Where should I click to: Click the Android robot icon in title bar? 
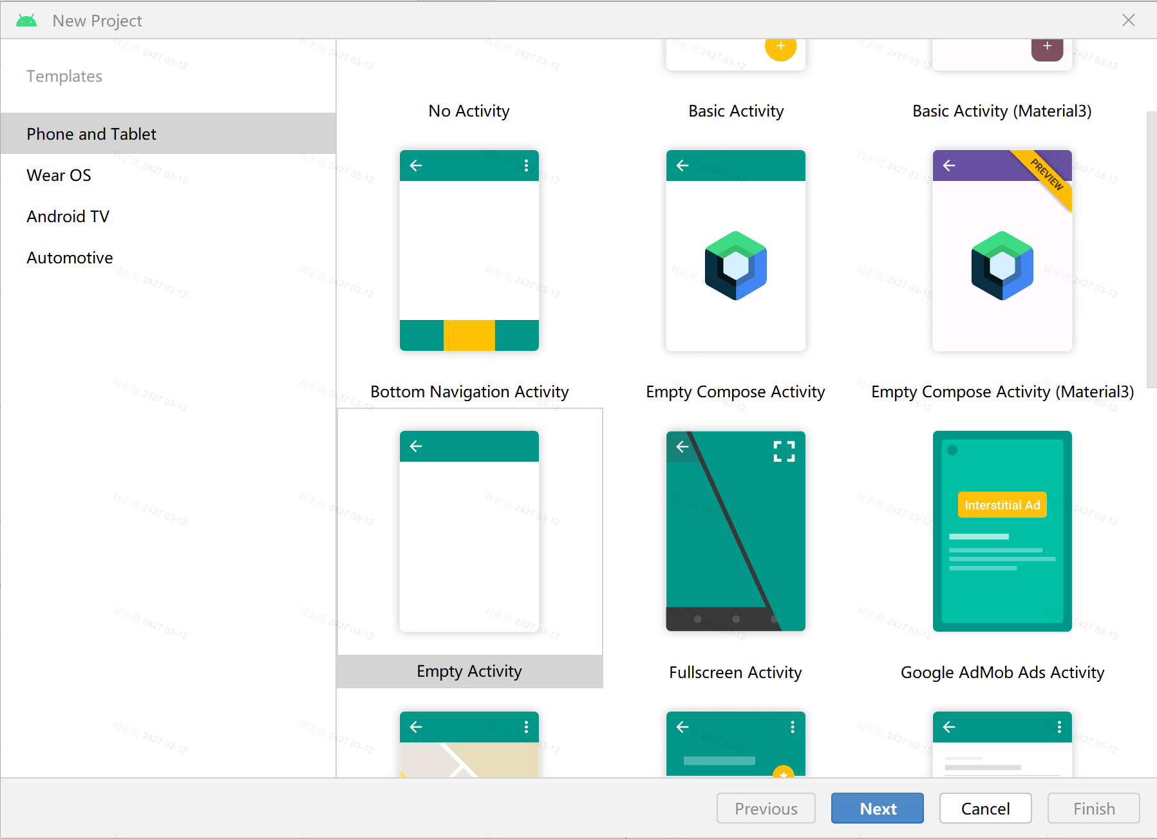click(x=26, y=21)
